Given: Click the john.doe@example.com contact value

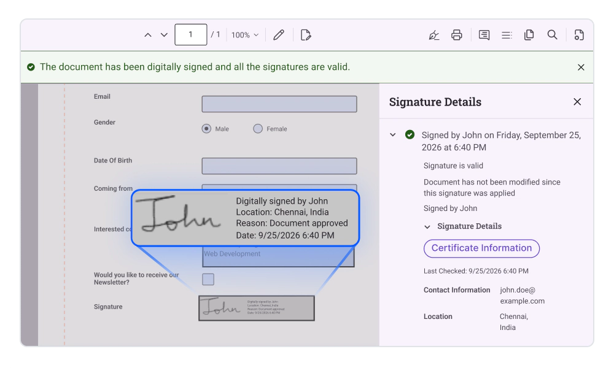Looking at the screenshot, I should click(522, 296).
